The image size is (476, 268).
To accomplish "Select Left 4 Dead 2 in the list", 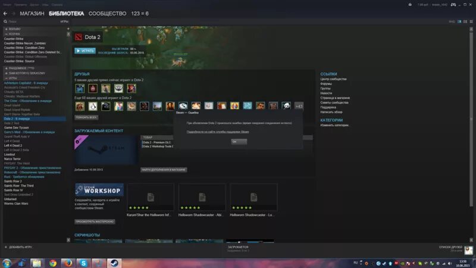I will pyautogui.click(x=13, y=145).
